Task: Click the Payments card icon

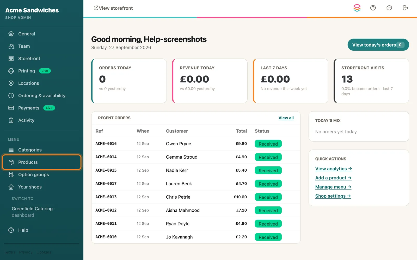Action: point(11,108)
